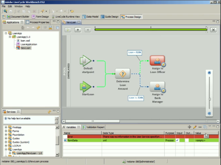Open the Document Builder perspective

18,17
